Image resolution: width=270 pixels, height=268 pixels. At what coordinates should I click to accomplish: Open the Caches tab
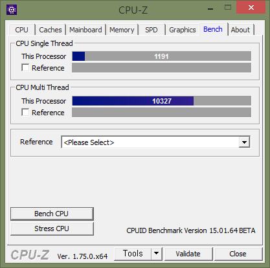(51, 30)
